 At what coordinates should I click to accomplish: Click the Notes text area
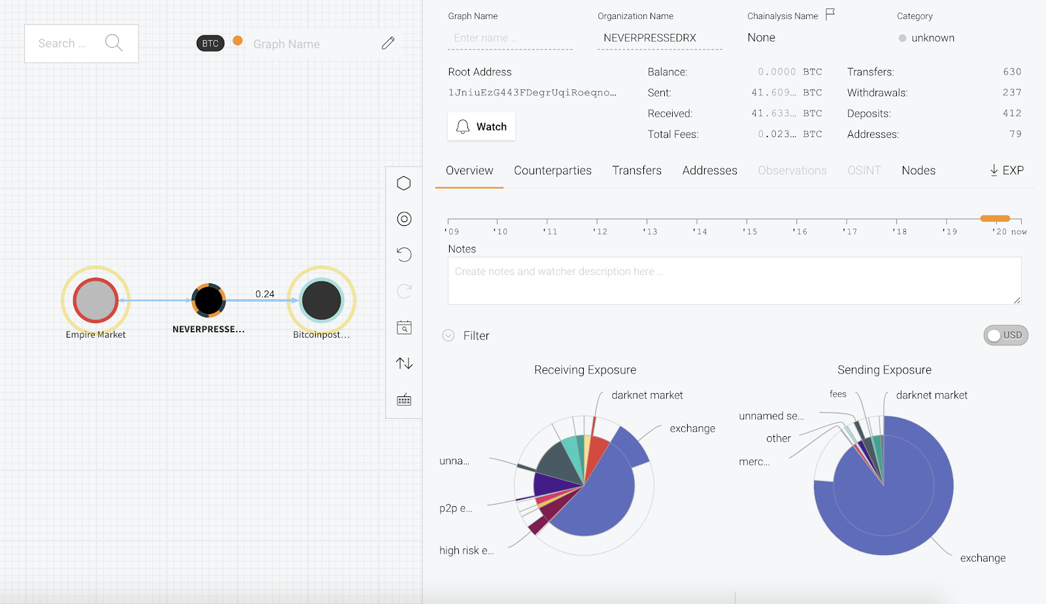[734, 281]
